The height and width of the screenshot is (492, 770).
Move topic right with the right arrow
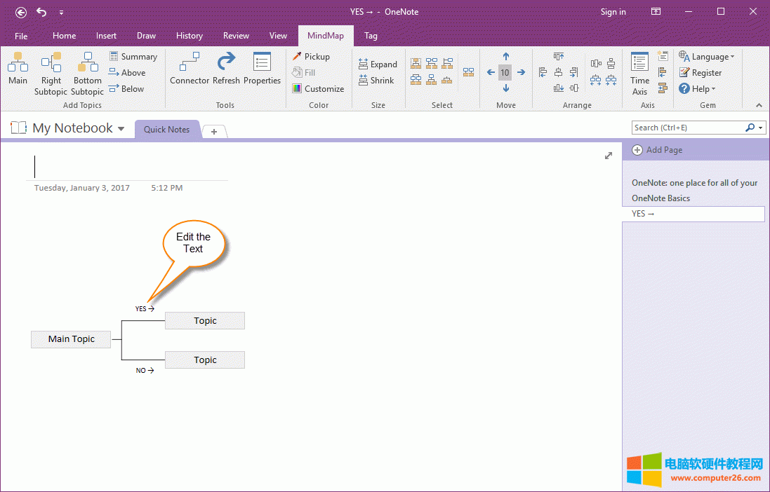point(521,72)
